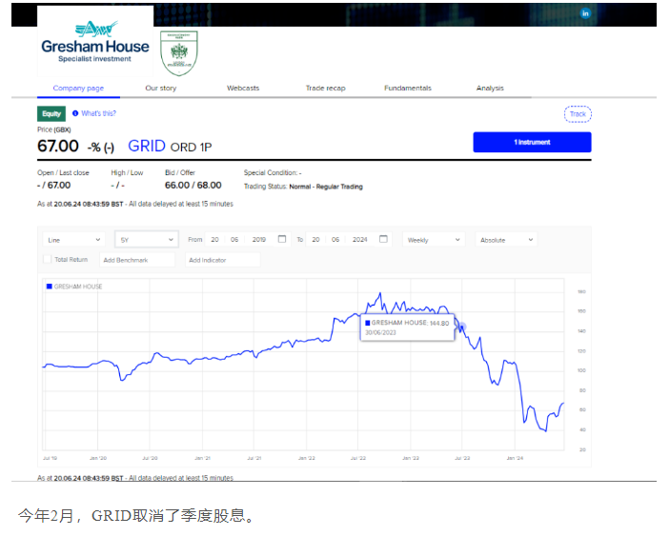Click the tooltip value 144.80
The width and height of the screenshot is (670, 536).
coord(439,323)
